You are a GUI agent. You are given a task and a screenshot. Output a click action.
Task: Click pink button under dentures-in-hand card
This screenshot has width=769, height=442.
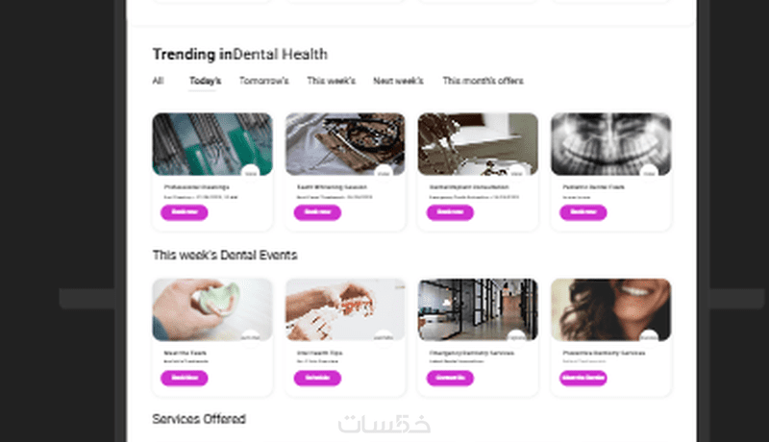coord(185,378)
